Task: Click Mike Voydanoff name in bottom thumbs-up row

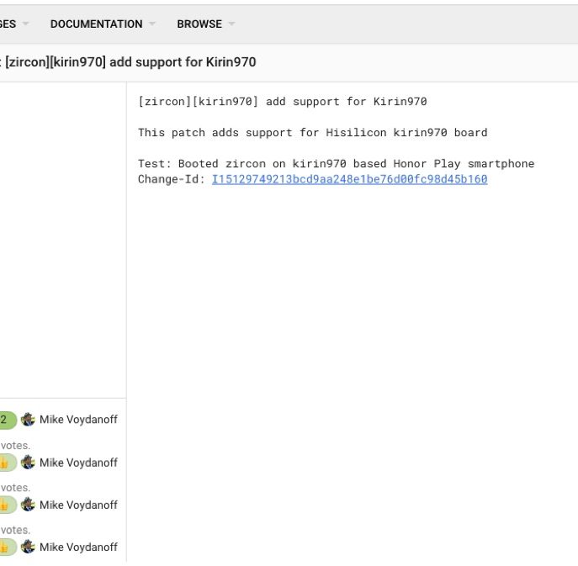Action: click(78, 547)
